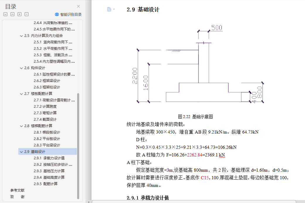The image size is (305, 203).
Task: Click the 智能识别目录 cloud icon
Action: click(57, 14)
